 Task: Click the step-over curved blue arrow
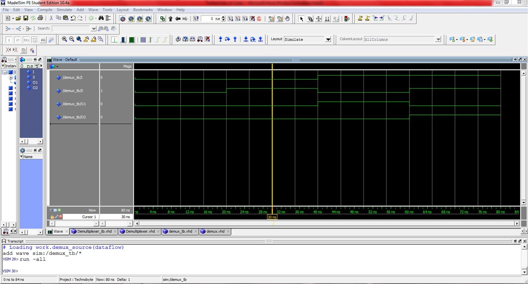point(227,39)
